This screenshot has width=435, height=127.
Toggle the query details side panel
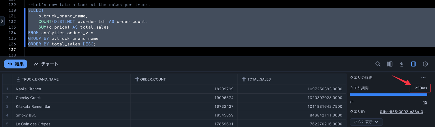pyautogui.click(x=413, y=64)
